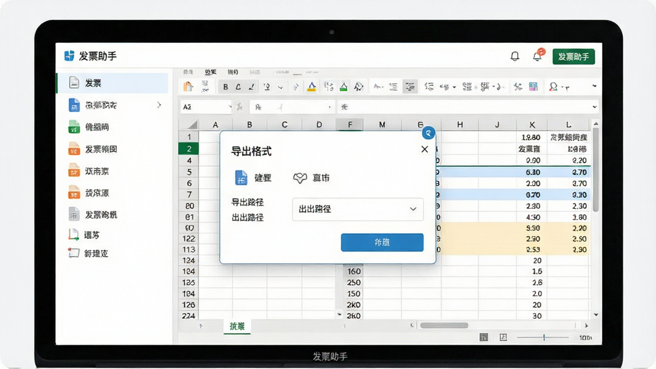Toggle bold formatting with the B button
Viewport: 656px width, 369px height.
(225, 86)
